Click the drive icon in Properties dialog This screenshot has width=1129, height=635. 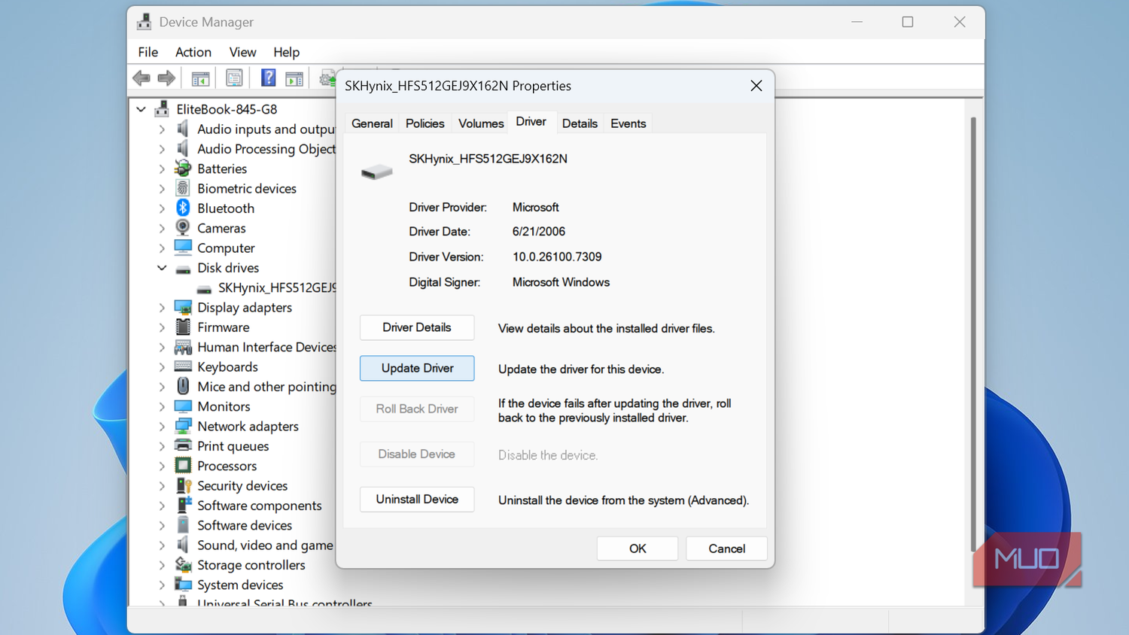click(376, 172)
